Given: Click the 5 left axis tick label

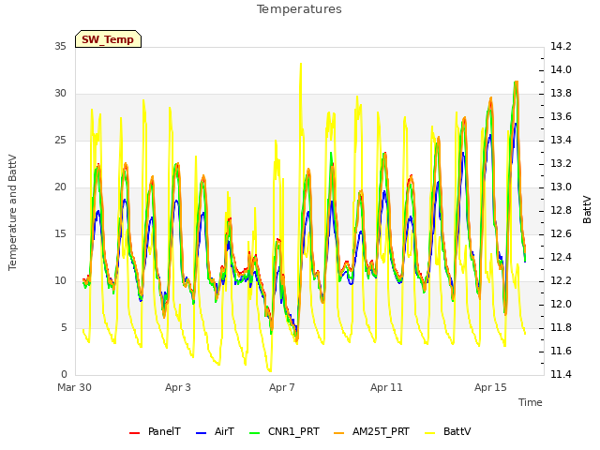Looking at the screenshot, I should pyautogui.click(x=64, y=327).
